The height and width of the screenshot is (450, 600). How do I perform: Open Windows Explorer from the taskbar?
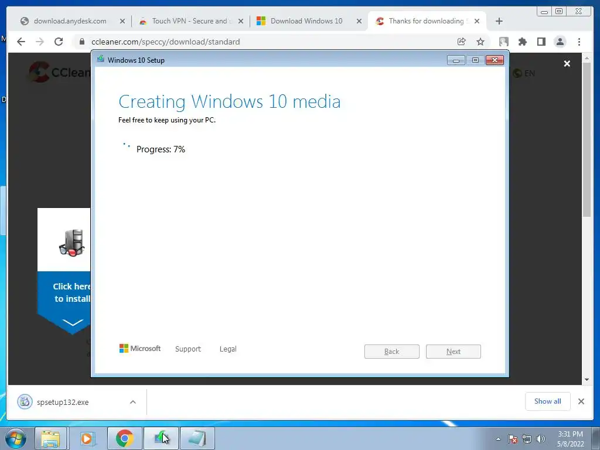51,438
